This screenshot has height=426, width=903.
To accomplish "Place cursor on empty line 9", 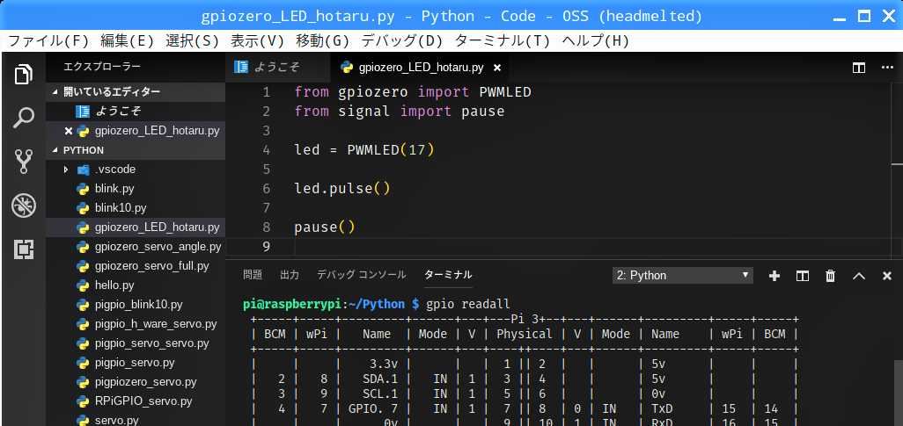I will [593, 247].
